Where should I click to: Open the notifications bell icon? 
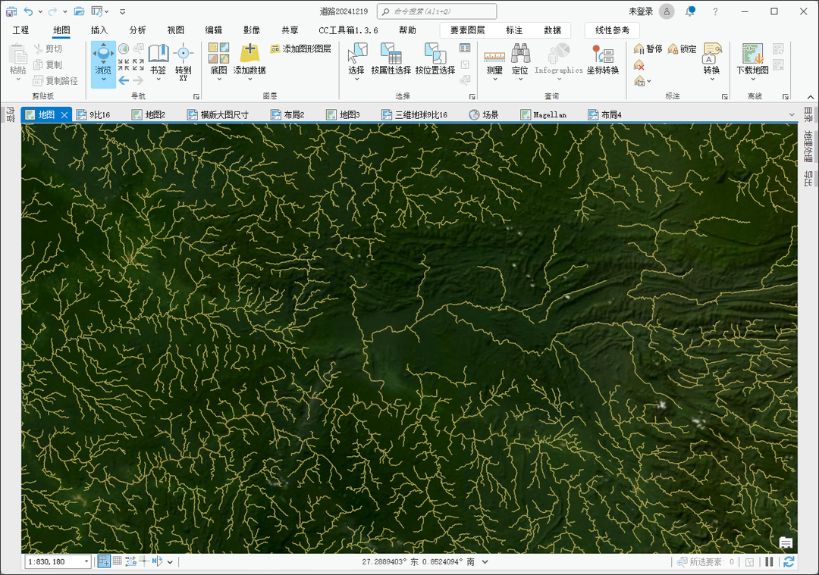[x=691, y=11]
